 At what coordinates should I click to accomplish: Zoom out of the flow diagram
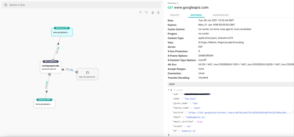[146, 12]
